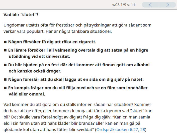Go to the next page arrow
This screenshot has width=177, height=135.
168,5
